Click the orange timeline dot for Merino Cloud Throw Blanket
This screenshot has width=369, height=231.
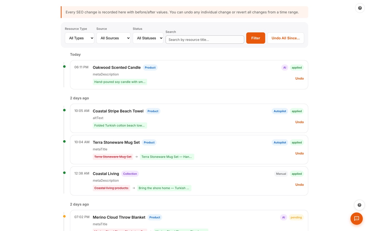tap(64, 216)
